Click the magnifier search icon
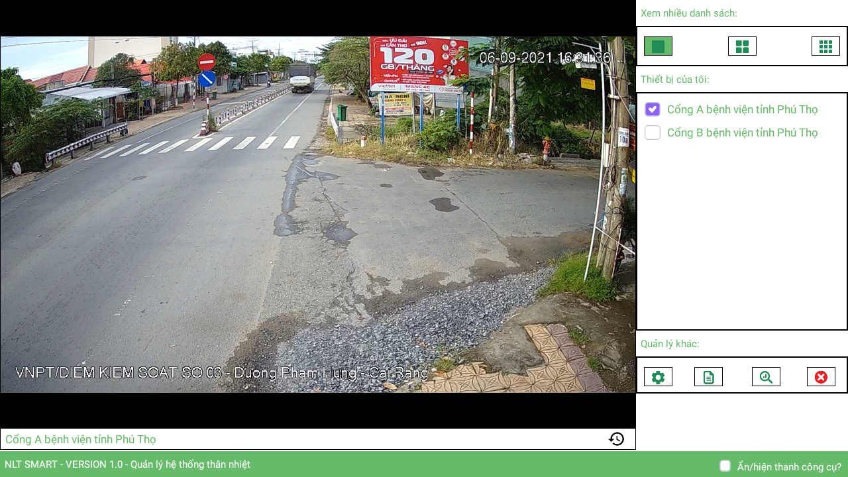848x477 pixels. coord(766,377)
